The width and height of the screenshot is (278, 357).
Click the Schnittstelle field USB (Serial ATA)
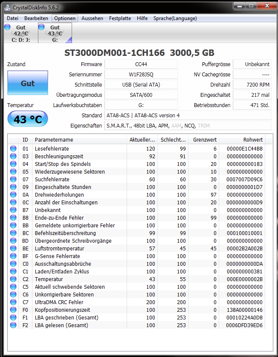click(x=141, y=85)
